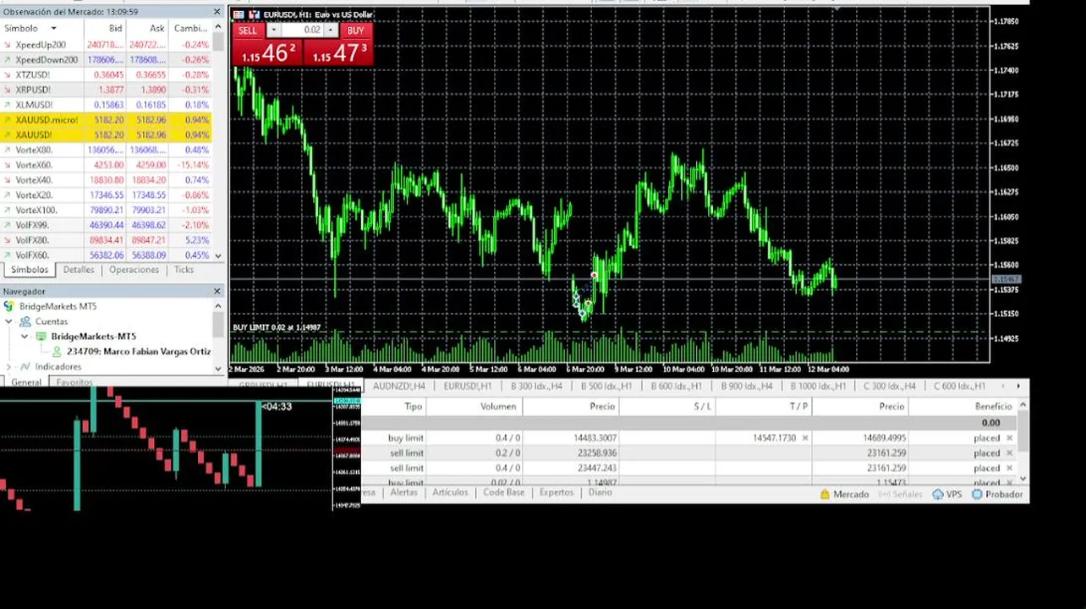The width and height of the screenshot is (1086, 609).
Task: Click the XpeedUp200 down-arrow direction icon
Action: pyautogui.click(x=8, y=44)
